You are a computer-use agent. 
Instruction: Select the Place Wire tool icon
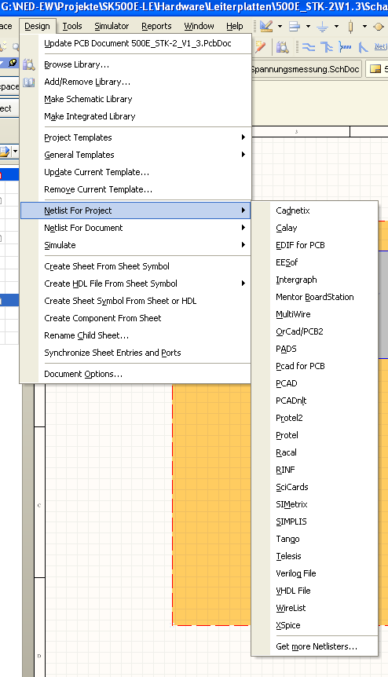[309, 46]
